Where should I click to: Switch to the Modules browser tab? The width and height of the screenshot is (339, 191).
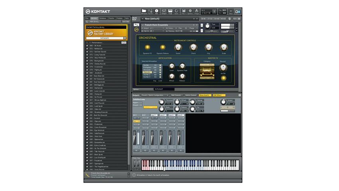tap(120, 18)
